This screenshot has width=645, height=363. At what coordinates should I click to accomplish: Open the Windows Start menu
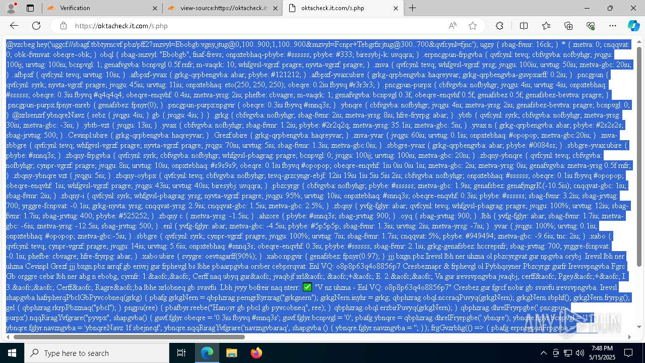point(12,353)
